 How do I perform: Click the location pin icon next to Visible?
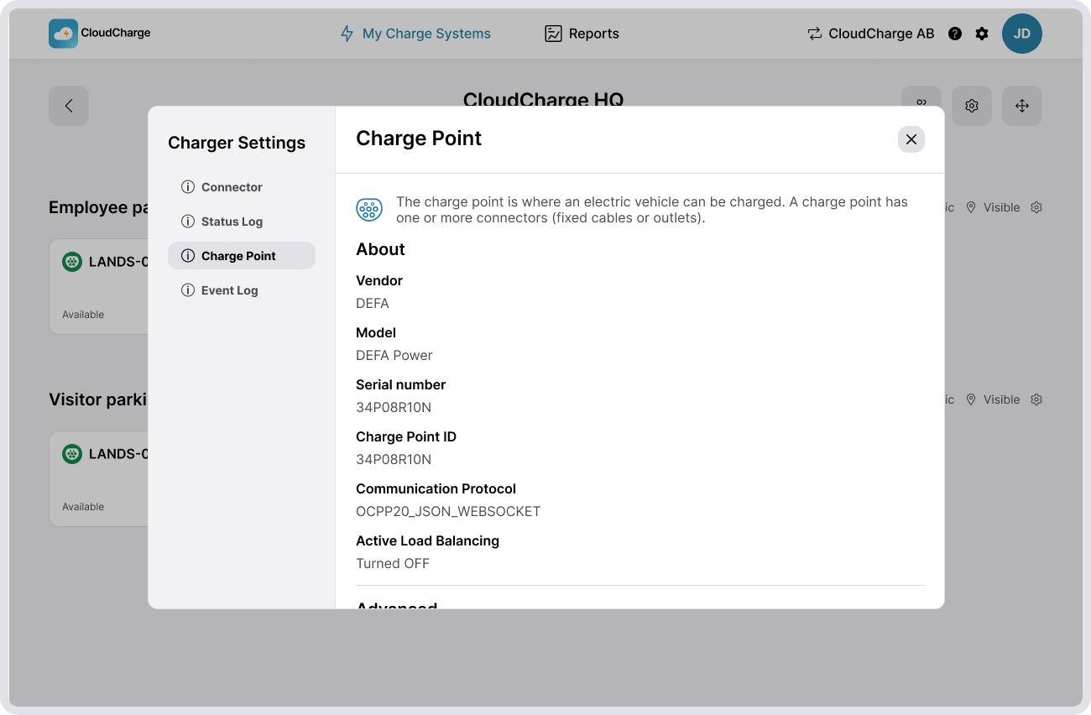(971, 206)
